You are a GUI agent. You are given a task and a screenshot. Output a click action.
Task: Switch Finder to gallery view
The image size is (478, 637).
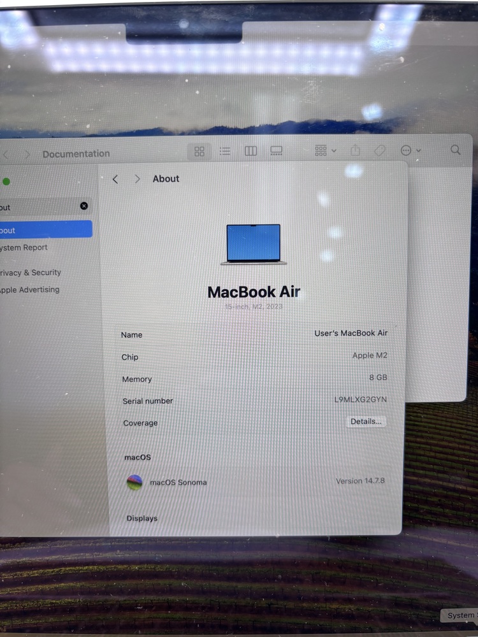pyautogui.click(x=276, y=151)
